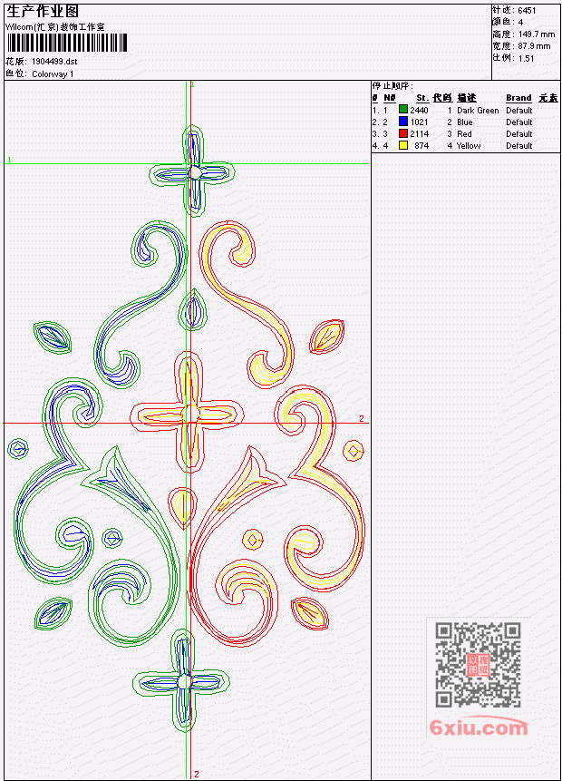Viewport: 562px width, 781px height.
Task: Click the green bottom cross motif
Action: coord(181,680)
